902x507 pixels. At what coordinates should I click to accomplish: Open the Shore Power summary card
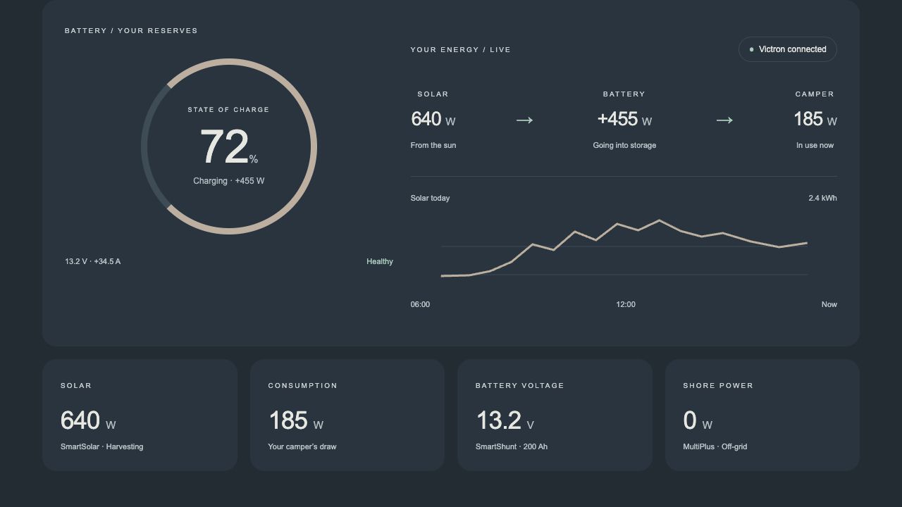pos(762,415)
